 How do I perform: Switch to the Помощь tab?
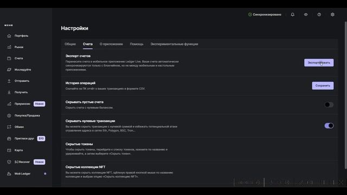[x=137, y=44]
